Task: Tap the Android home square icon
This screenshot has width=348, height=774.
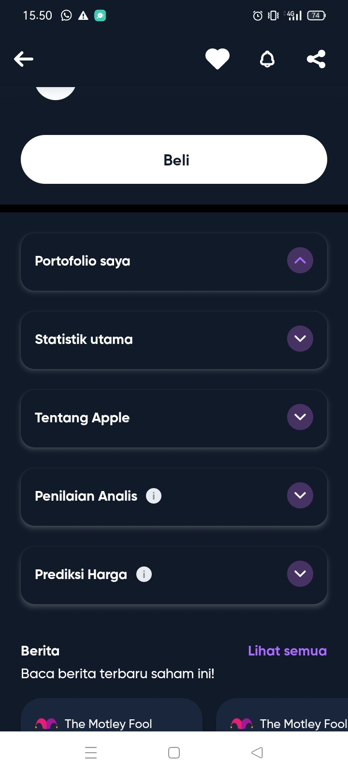Action: click(174, 753)
